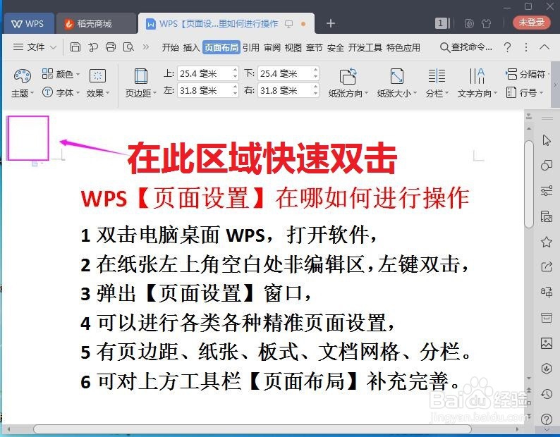This screenshot has width=560, height=437.
Task: Click the 查找命令 search box
Action: click(466, 47)
